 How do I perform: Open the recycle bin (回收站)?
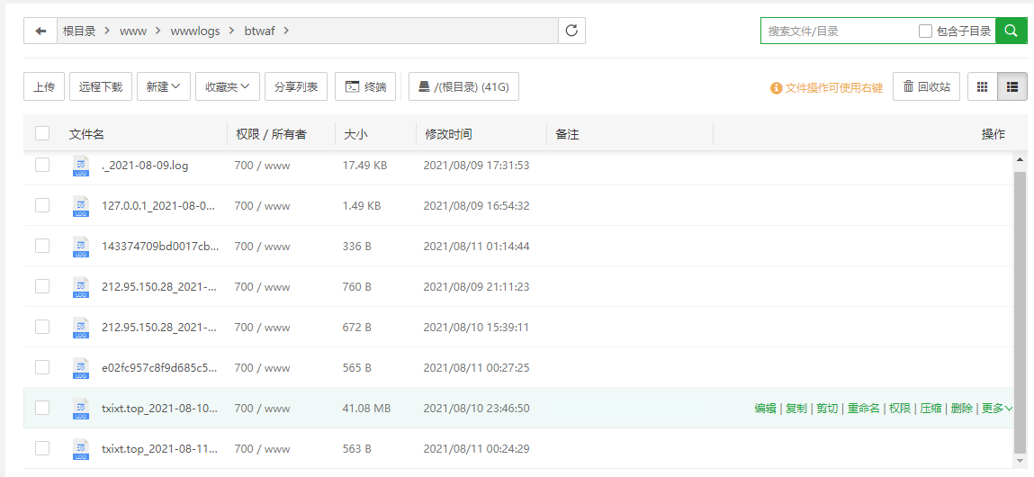[x=927, y=86]
